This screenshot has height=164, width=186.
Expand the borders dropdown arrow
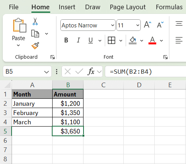[121, 41]
